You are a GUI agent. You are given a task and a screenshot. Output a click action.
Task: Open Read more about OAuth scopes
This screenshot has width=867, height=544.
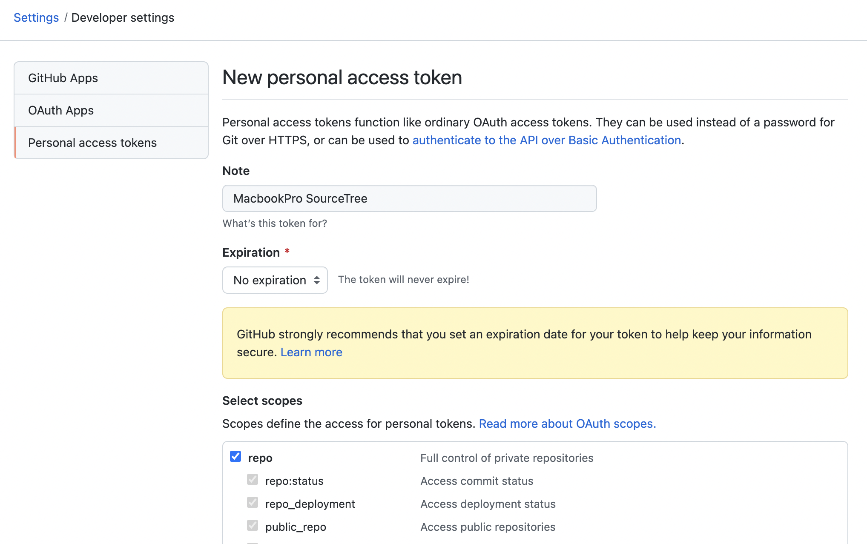point(567,424)
